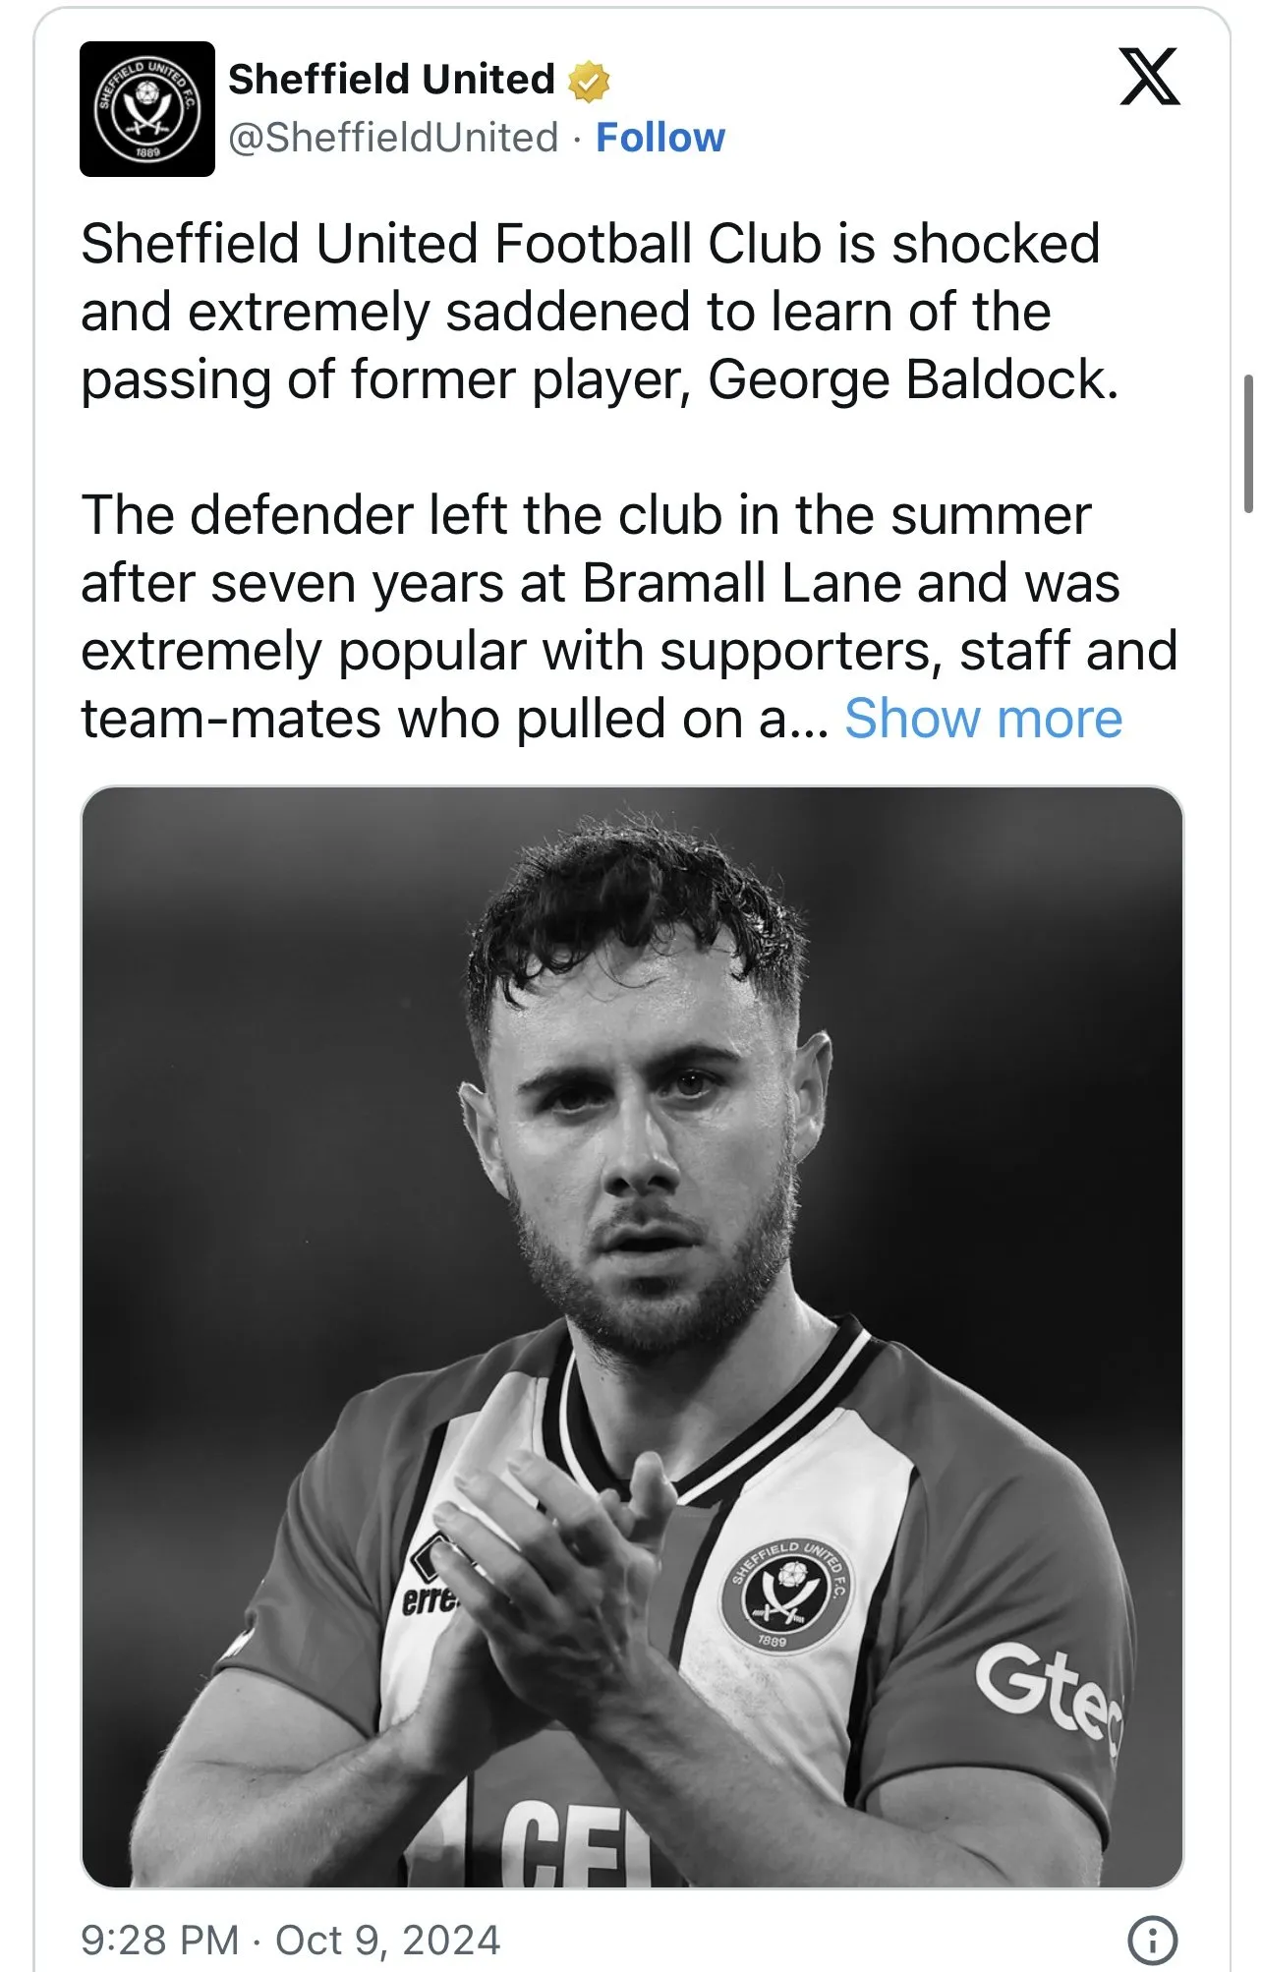Viewport: 1262px width, 1972px height.
Task: Click the tweet's first line about the club being shocked
Action: coord(590,244)
